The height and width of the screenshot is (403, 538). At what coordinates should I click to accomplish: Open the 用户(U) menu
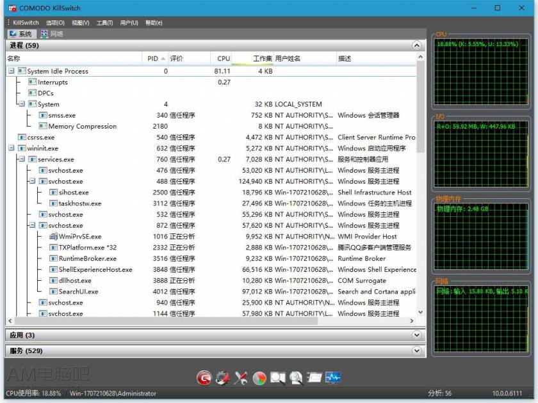(129, 22)
